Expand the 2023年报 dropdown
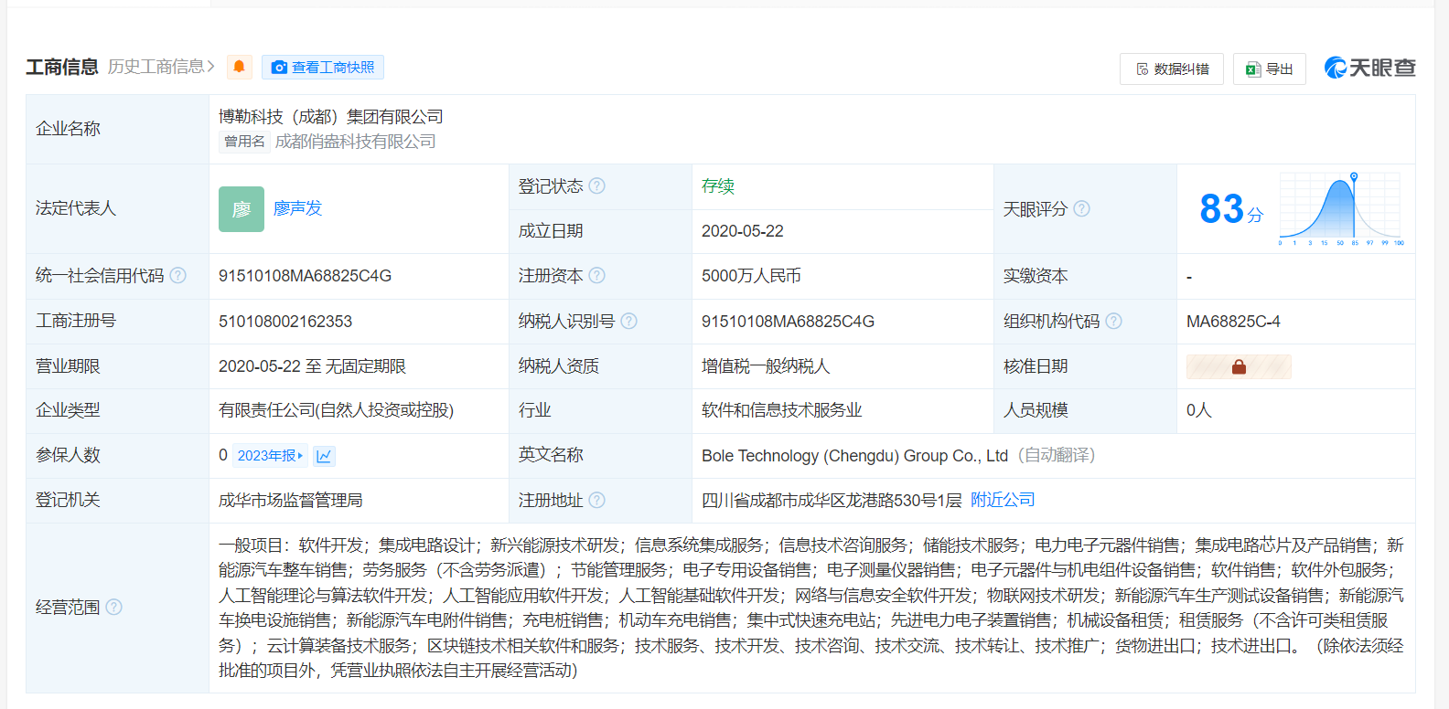The image size is (1449, 709). (270, 455)
